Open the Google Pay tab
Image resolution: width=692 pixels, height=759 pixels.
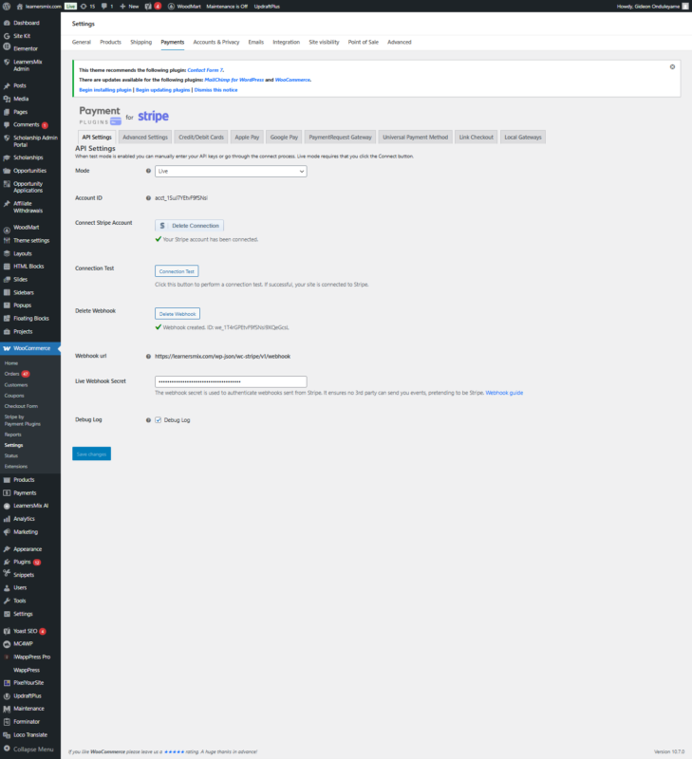tap(284, 138)
